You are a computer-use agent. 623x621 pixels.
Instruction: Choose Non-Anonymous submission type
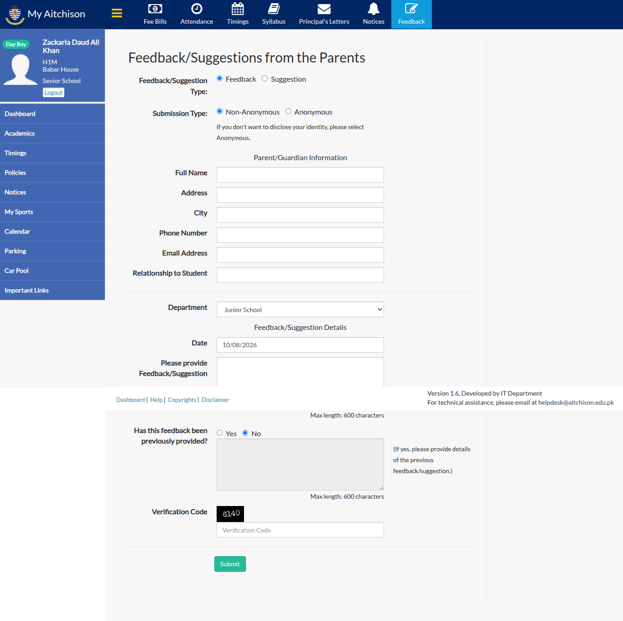(219, 111)
